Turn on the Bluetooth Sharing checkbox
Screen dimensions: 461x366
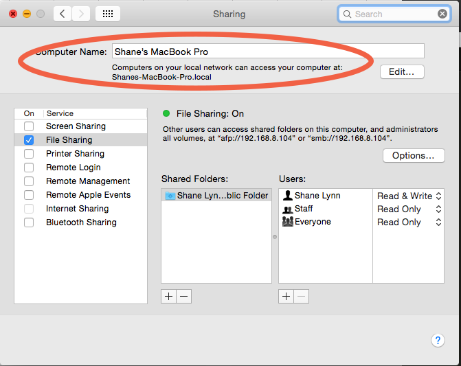29,222
